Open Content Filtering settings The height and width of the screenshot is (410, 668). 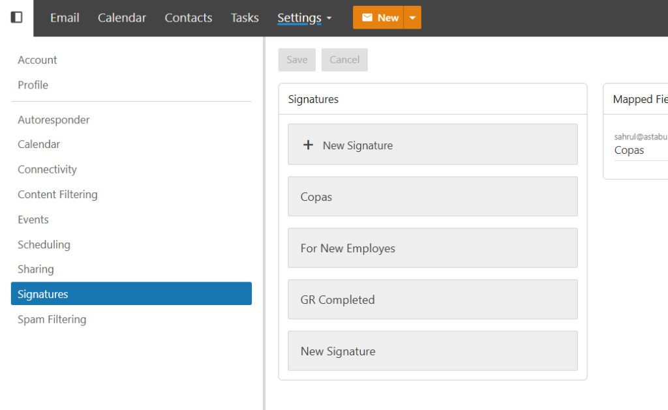57,194
